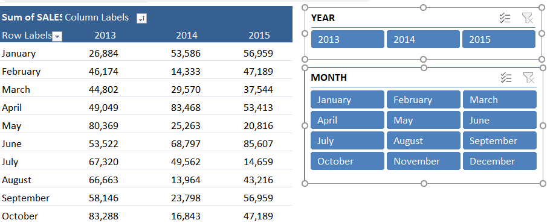The width and height of the screenshot is (556, 223).
Task: Select cell with value 85,607
Action: point(259,144)
